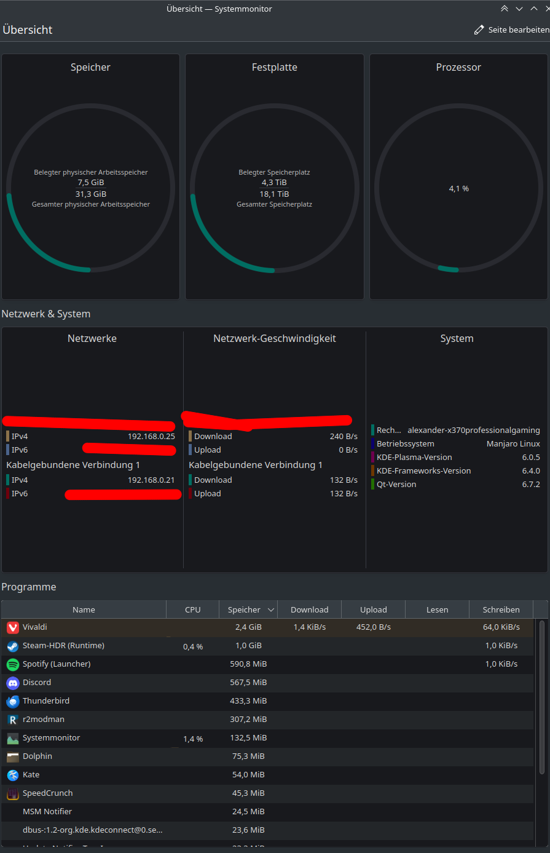Click the sort arrow on Speicher column
Image resolution: width=550 pixels, height=853 pixels.
pyautogui.click(x=270, y=610)
